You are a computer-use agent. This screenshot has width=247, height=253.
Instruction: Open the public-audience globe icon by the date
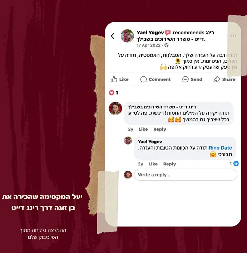(x=167, y=45)
